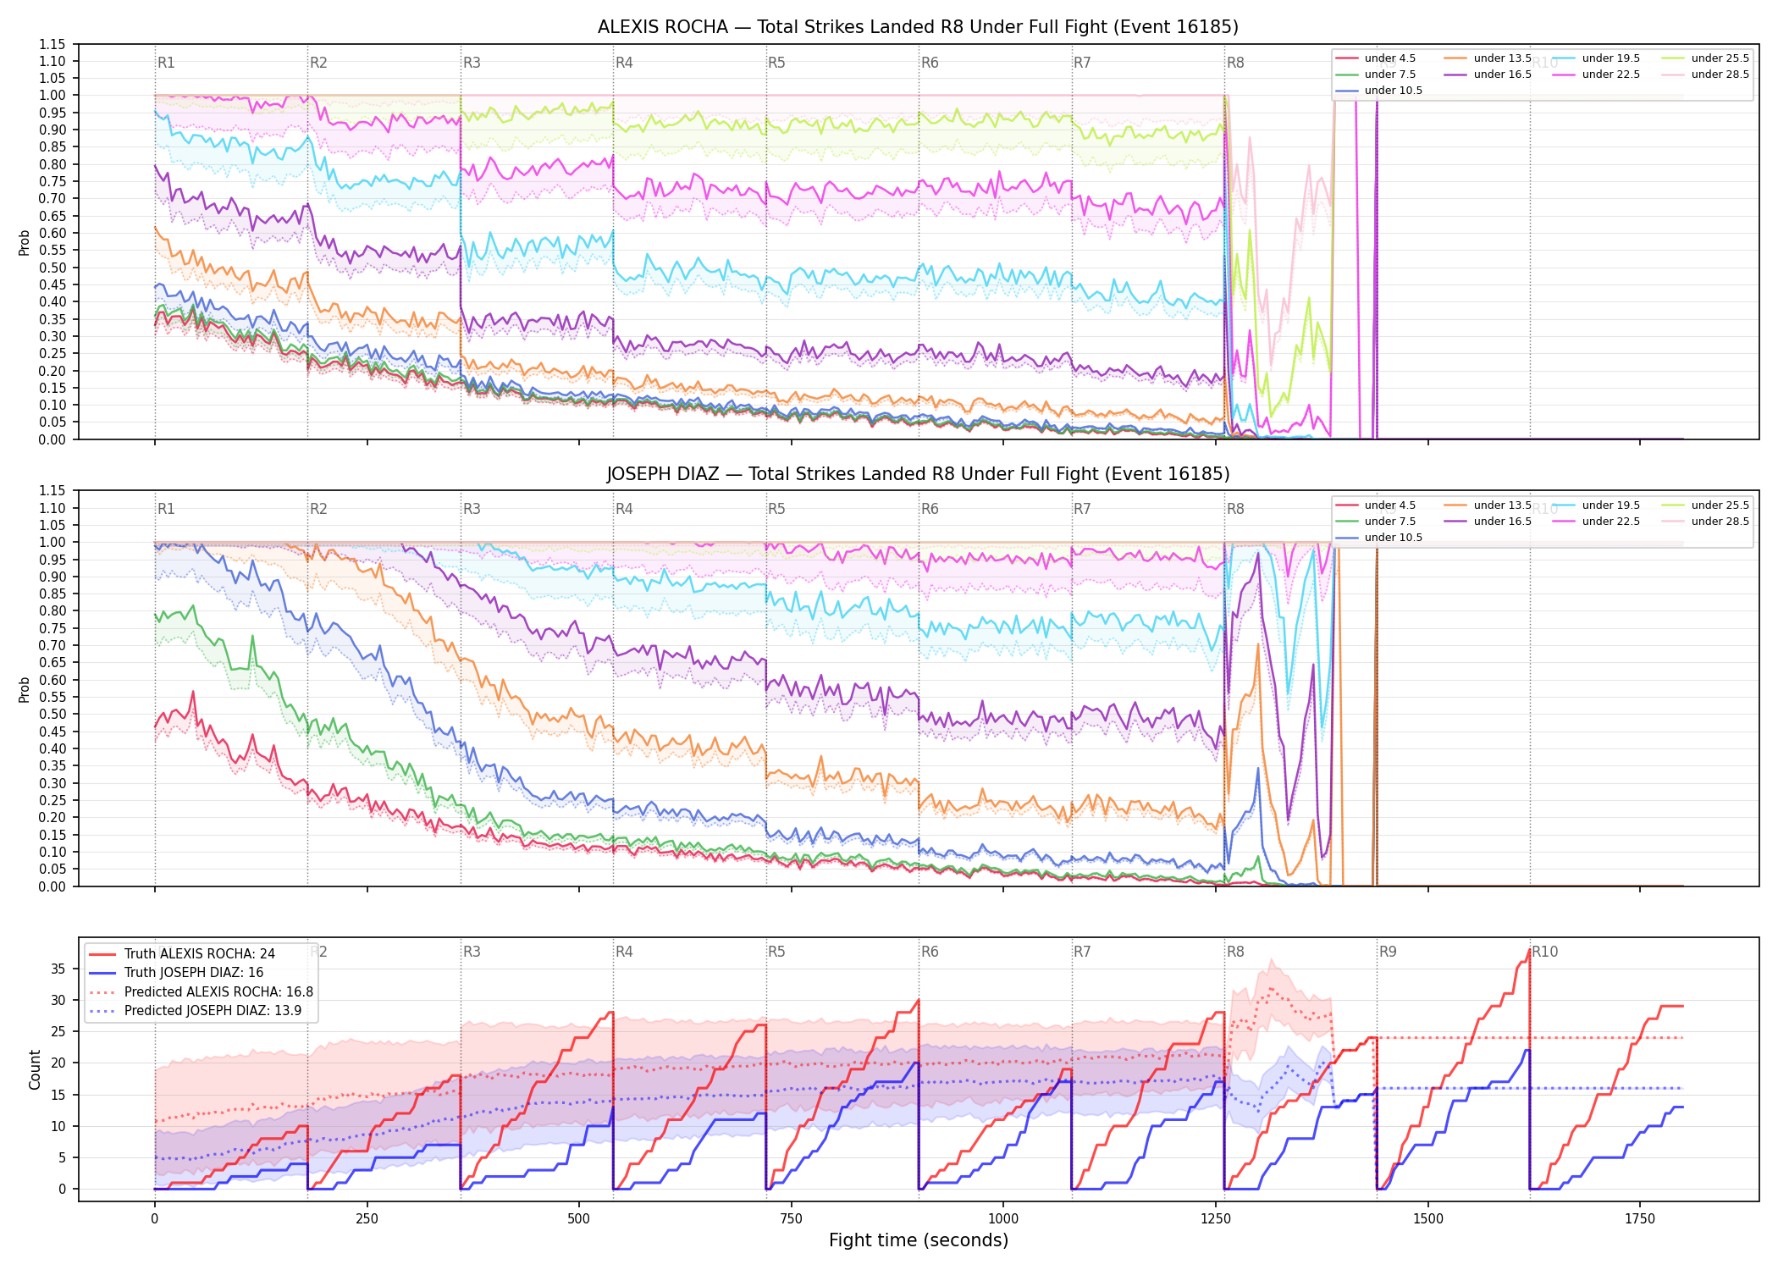
Task: Click the 0.50 tick on Diaz Prob axis
Action: 52,714
